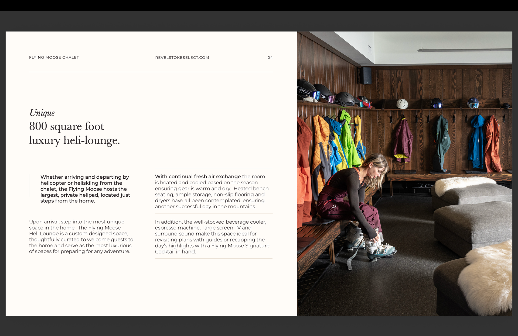Click the bold 'With continual fresh air exchange' text

click(x=197, y=177)
